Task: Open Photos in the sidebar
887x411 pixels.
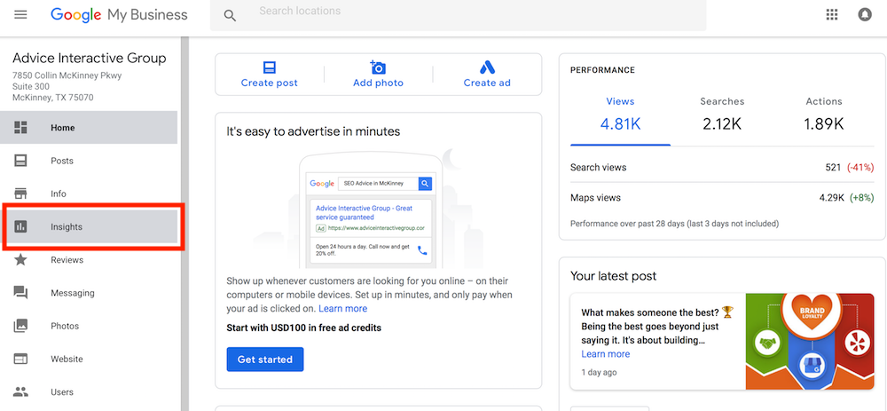Action: 89,326
